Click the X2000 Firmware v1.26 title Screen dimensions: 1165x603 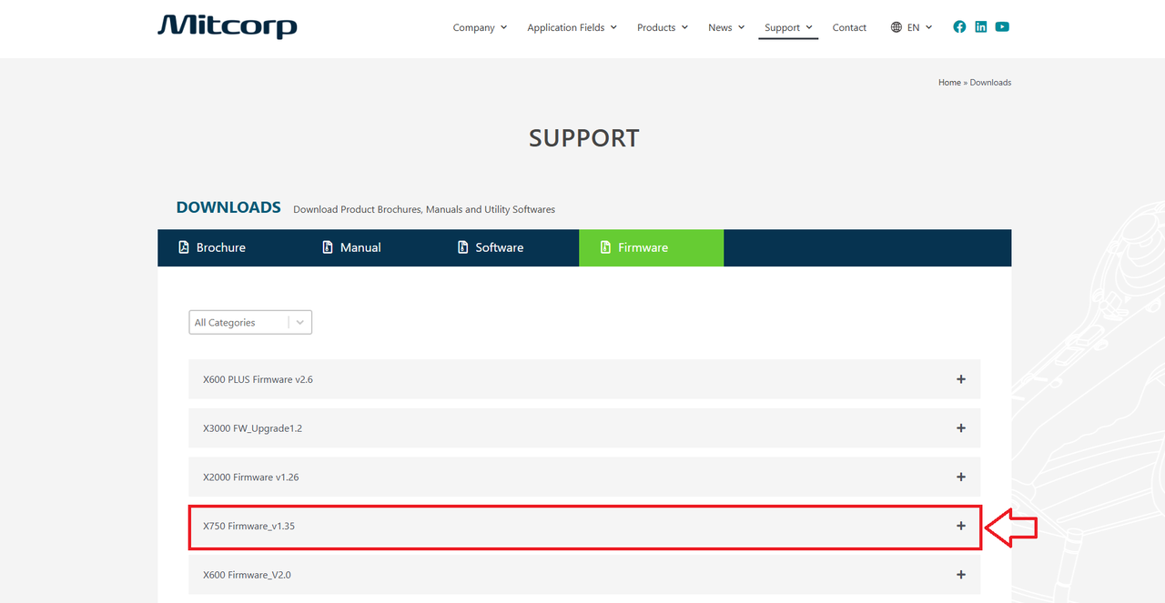(251, 477)
